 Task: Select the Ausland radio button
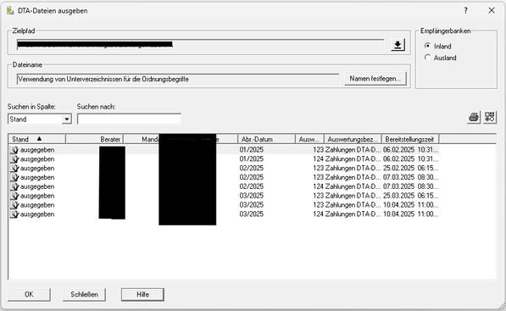[427, 58]
